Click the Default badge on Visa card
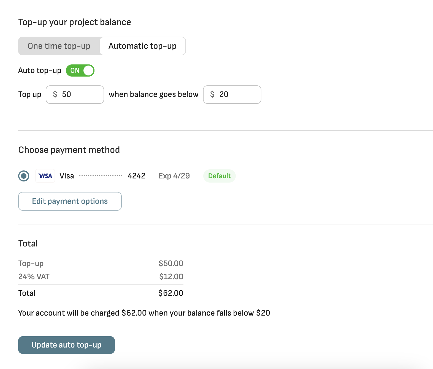The image size is (433, 369). click(220, 176)
